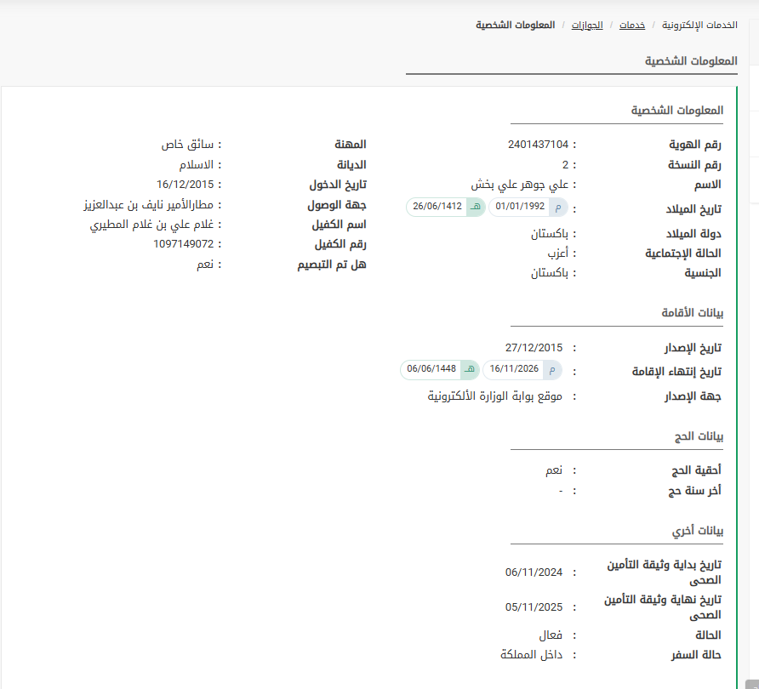The width and height of the screenshot is (759, 689).
Task: Go to the خدمات breadcrumb link
Action: click(x=631, y=26)
